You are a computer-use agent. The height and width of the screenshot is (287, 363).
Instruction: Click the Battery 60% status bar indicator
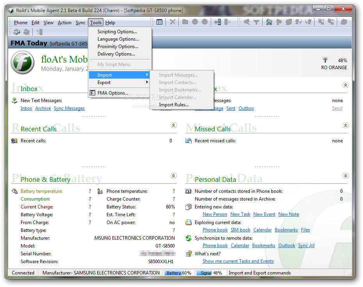click(179, 273)
